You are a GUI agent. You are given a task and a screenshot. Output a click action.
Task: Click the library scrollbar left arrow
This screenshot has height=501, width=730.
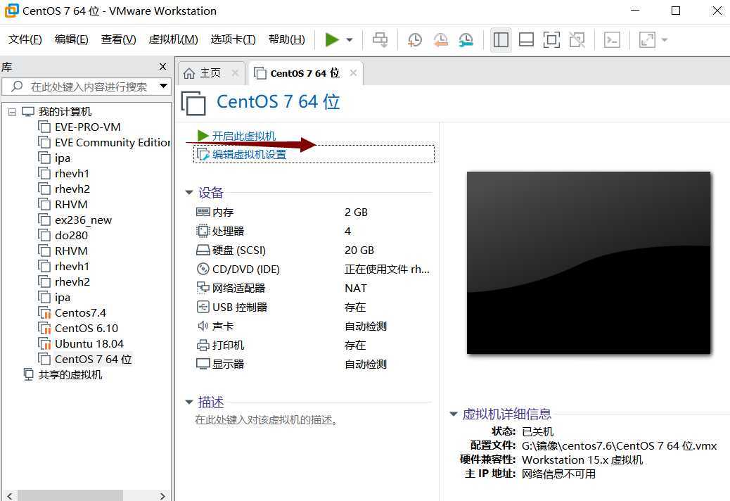tap(10, 496)
